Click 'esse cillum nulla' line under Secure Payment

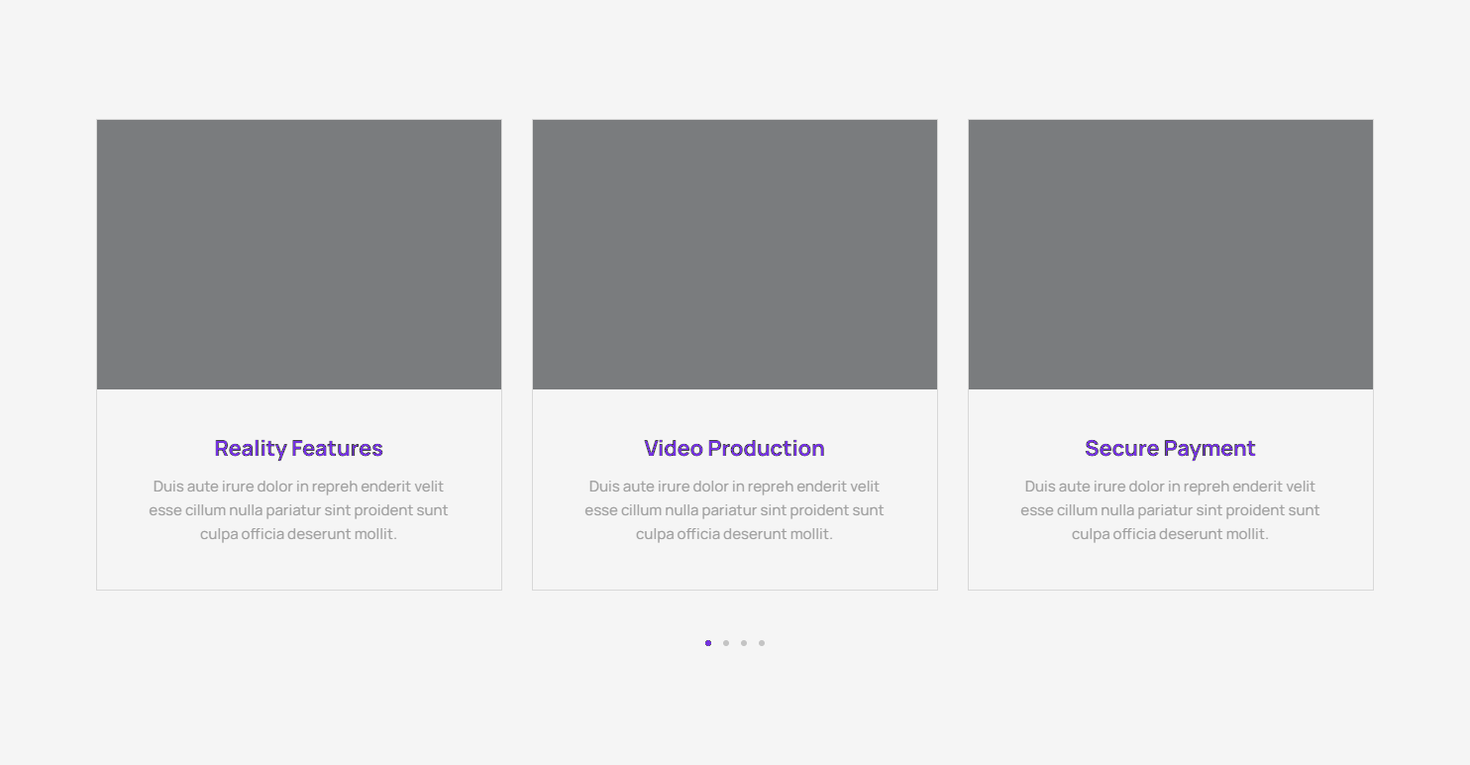tap(1170, 510)
